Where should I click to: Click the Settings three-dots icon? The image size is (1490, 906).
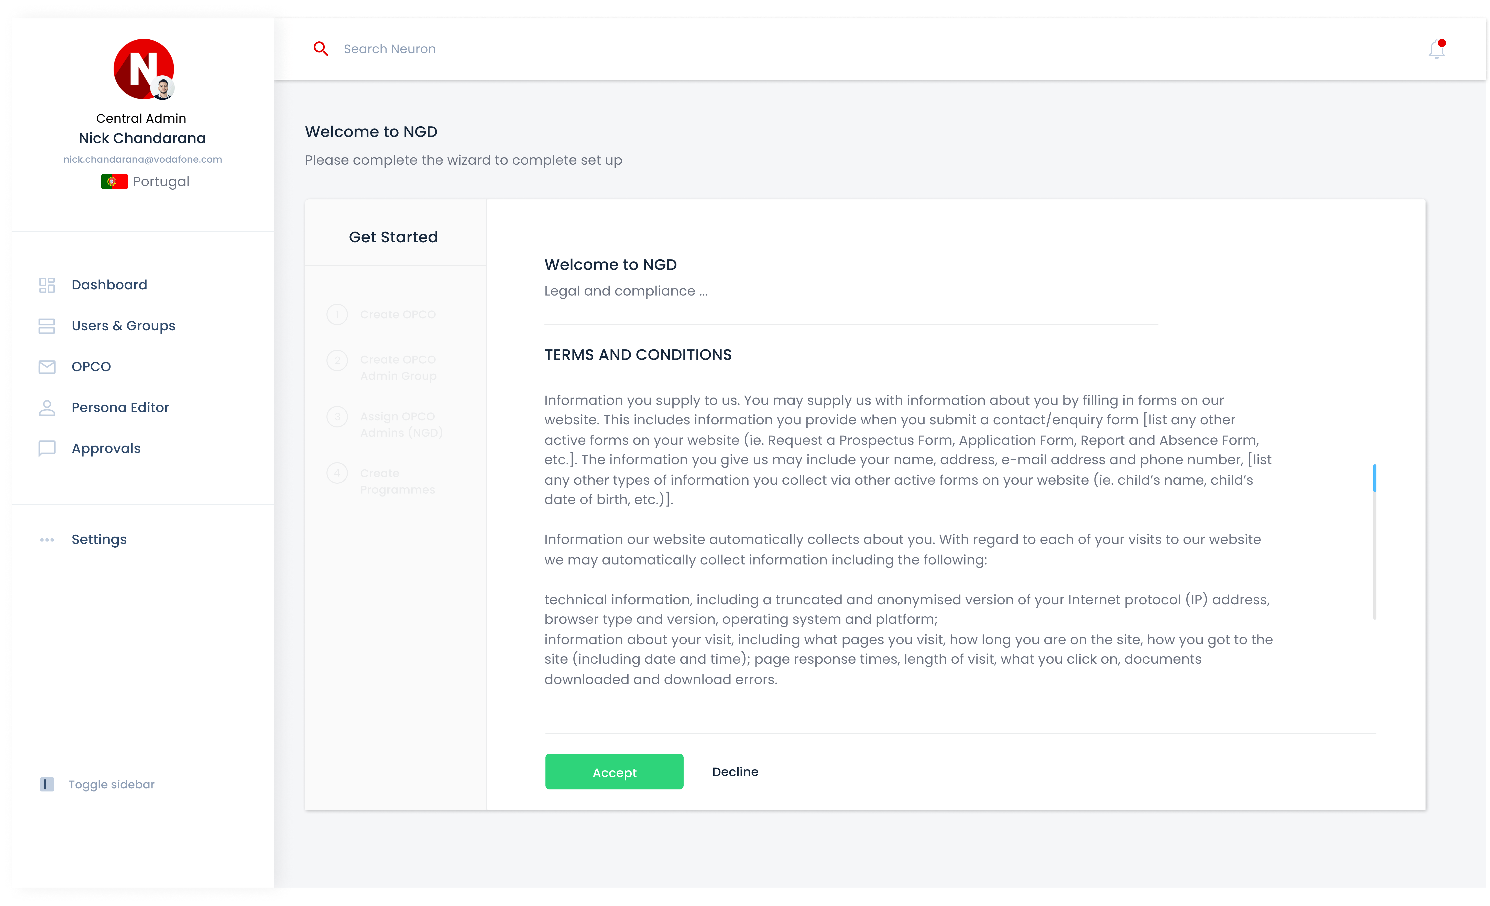tap(47, 540)
